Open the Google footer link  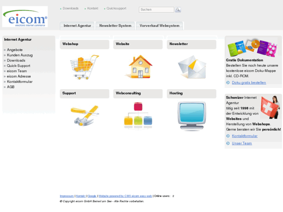tap(92, 196)
